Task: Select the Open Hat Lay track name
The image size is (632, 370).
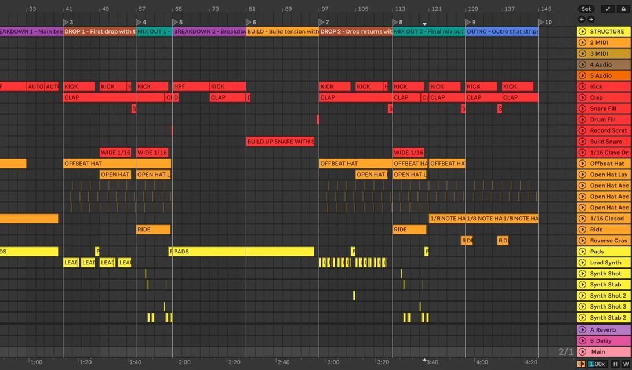Action: click(x=609, y=175)
